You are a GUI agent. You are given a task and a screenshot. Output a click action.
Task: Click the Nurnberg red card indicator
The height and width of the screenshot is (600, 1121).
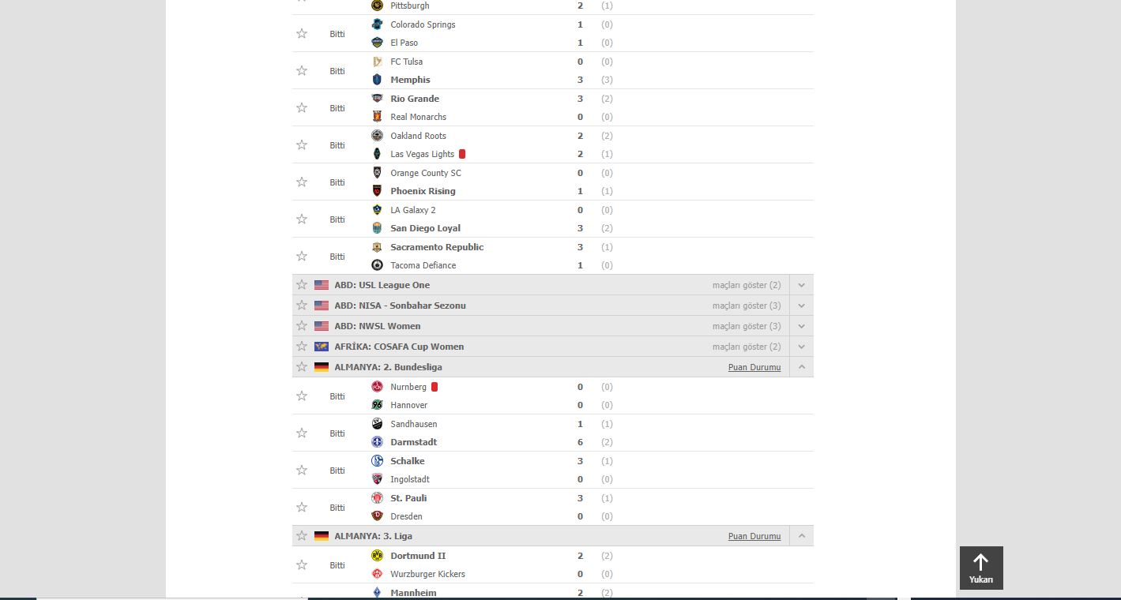coord(434,387)
